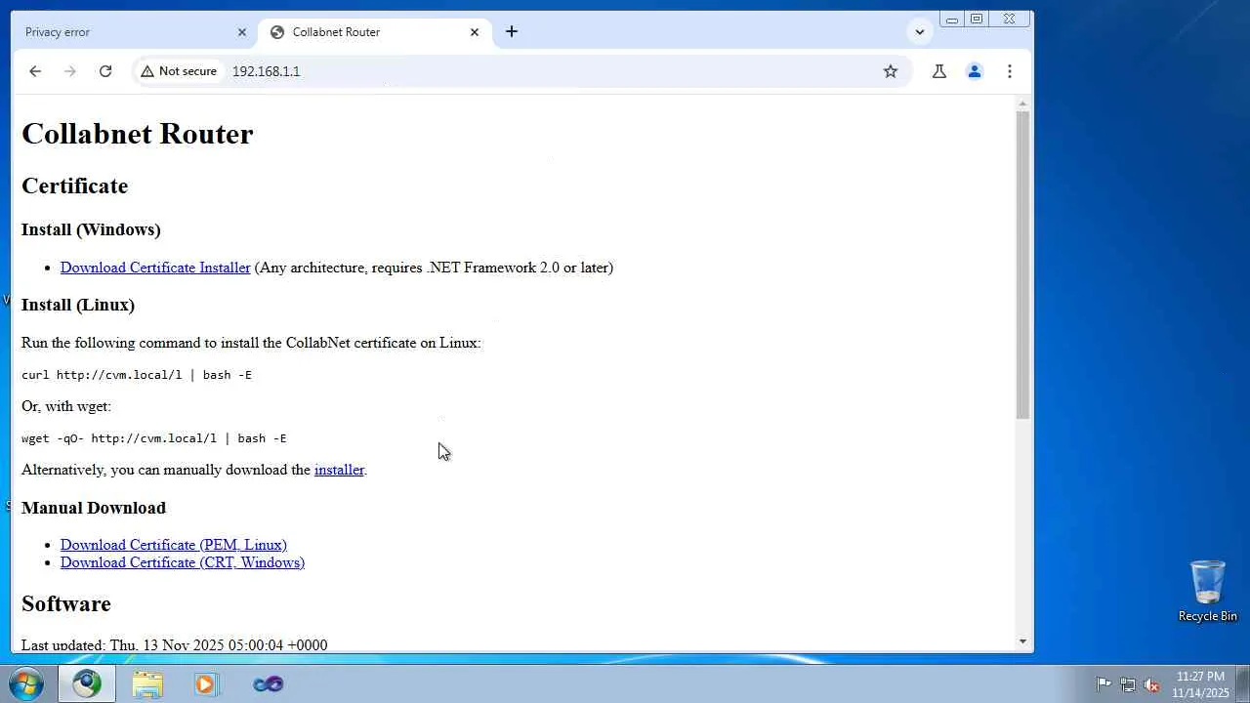The height and width of the screenshot is (703, 1250).
Task: Minimize the browser window
Action: pyautogui.click(x=951, y=19)
